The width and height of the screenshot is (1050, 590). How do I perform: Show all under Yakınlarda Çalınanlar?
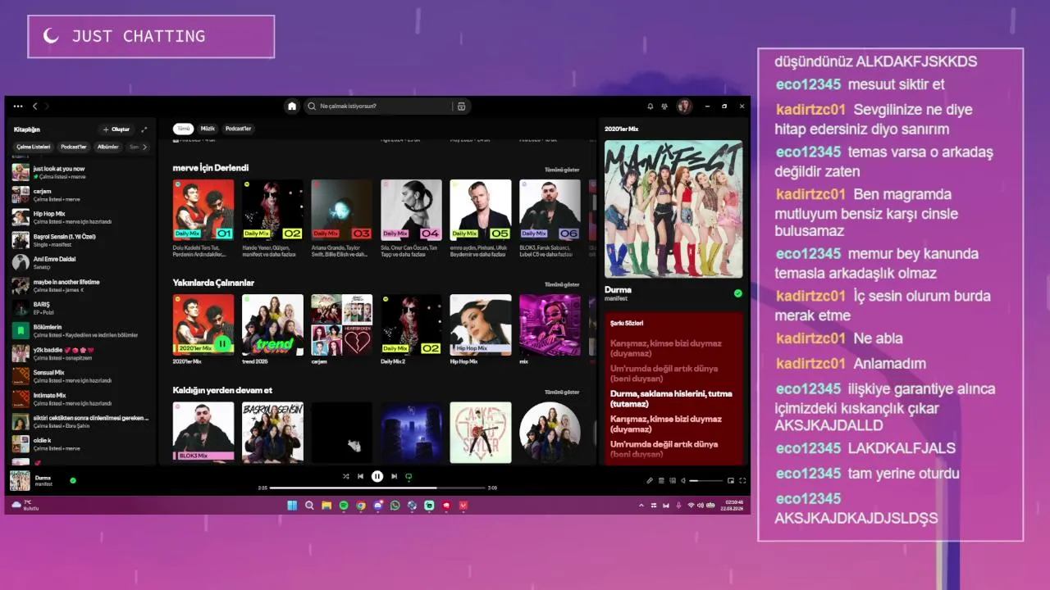[x=562, y=284]
